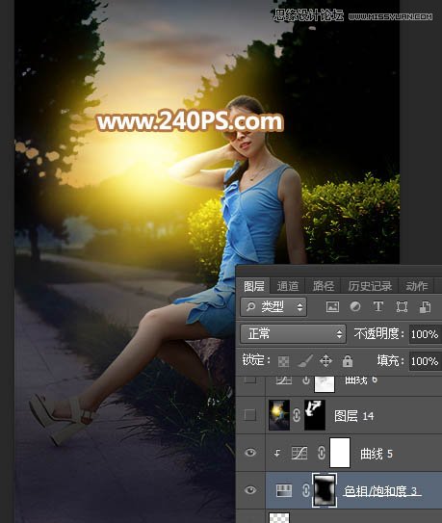The image size is (442, 523).
Task: Hide the 色相/饱和度 3 layer eye
Action: coord(250,490)
